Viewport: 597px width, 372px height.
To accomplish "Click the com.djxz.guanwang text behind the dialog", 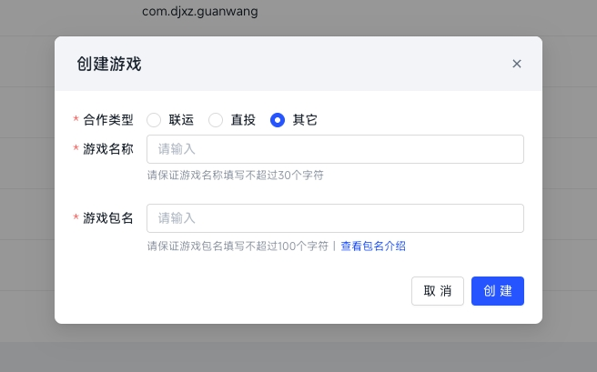I will coord(200,12).
